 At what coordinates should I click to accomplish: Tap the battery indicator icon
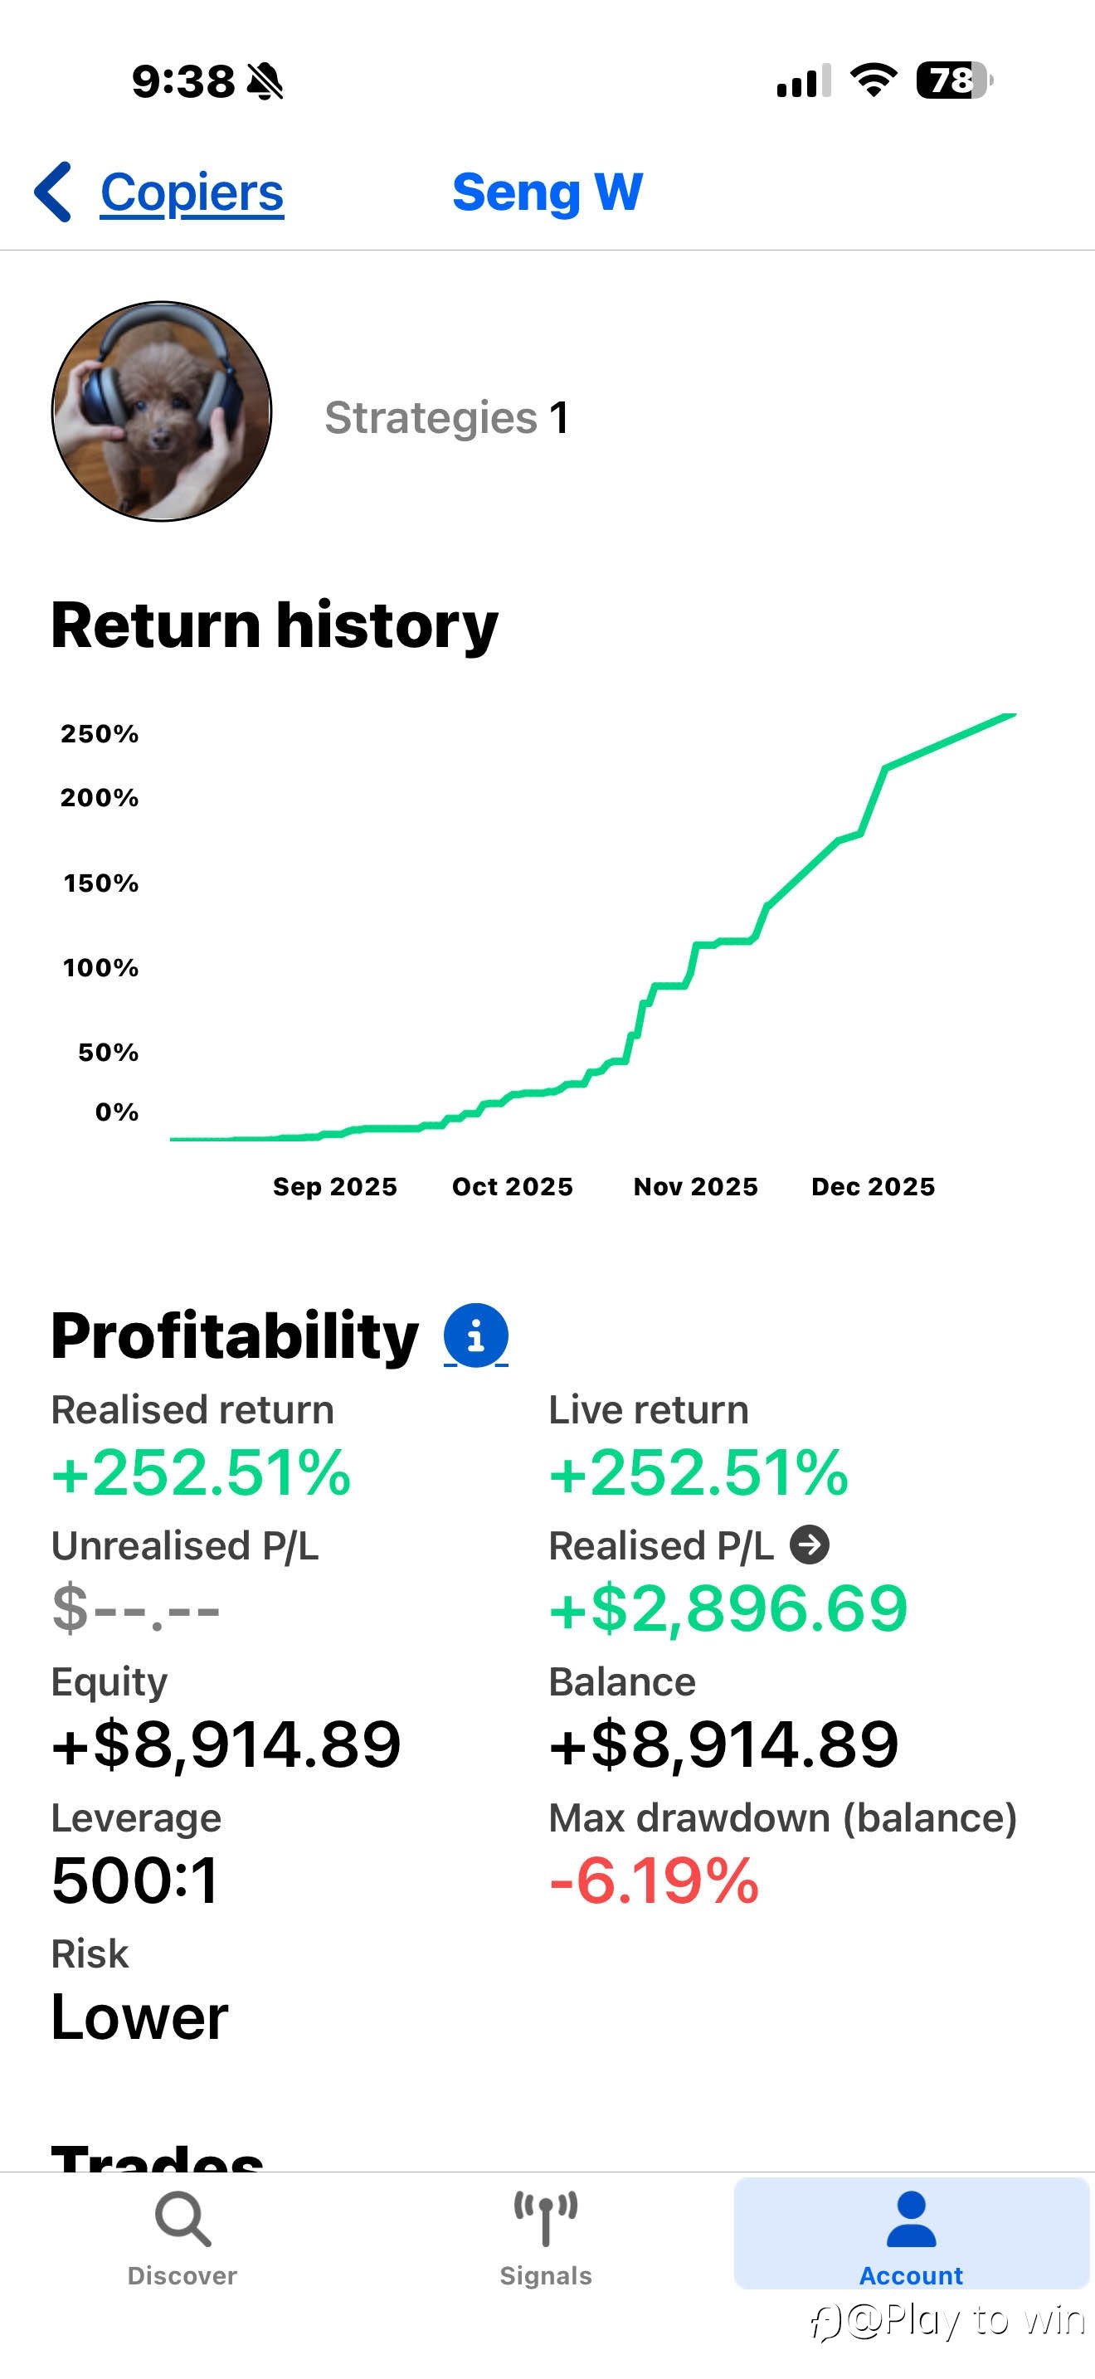(x=953, y=80)
